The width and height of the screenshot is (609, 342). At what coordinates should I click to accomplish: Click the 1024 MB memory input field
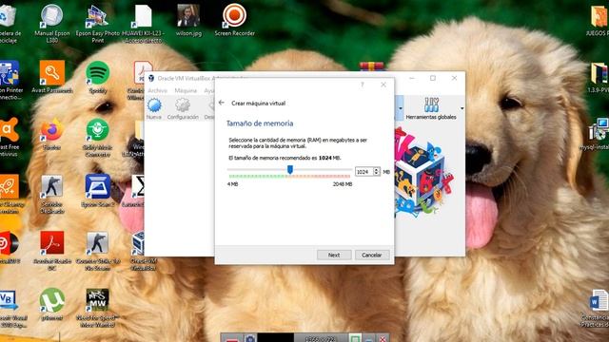(363, 171)
